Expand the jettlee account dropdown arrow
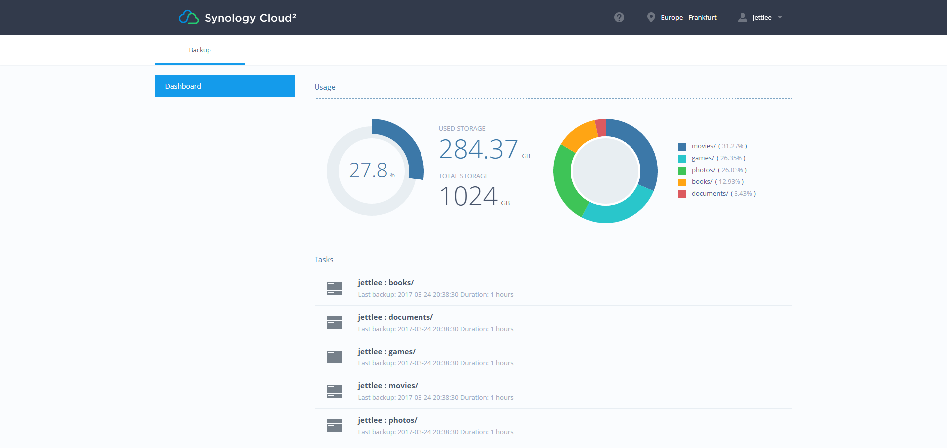Viewport: 947px width, 448px height. [x=780, y=17]
